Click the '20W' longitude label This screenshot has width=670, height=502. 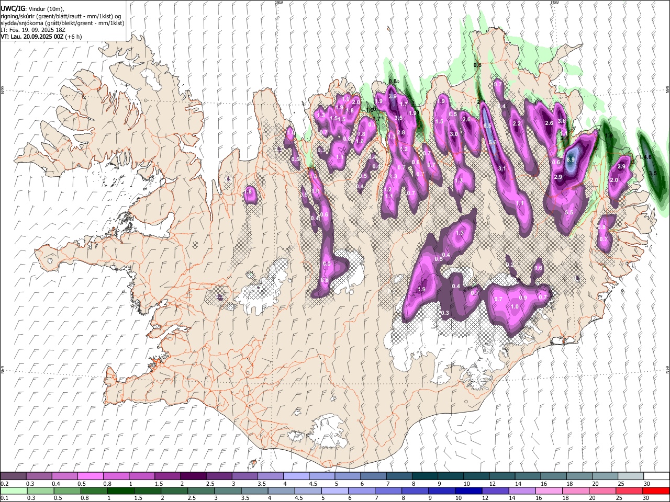tap(278, 3)
